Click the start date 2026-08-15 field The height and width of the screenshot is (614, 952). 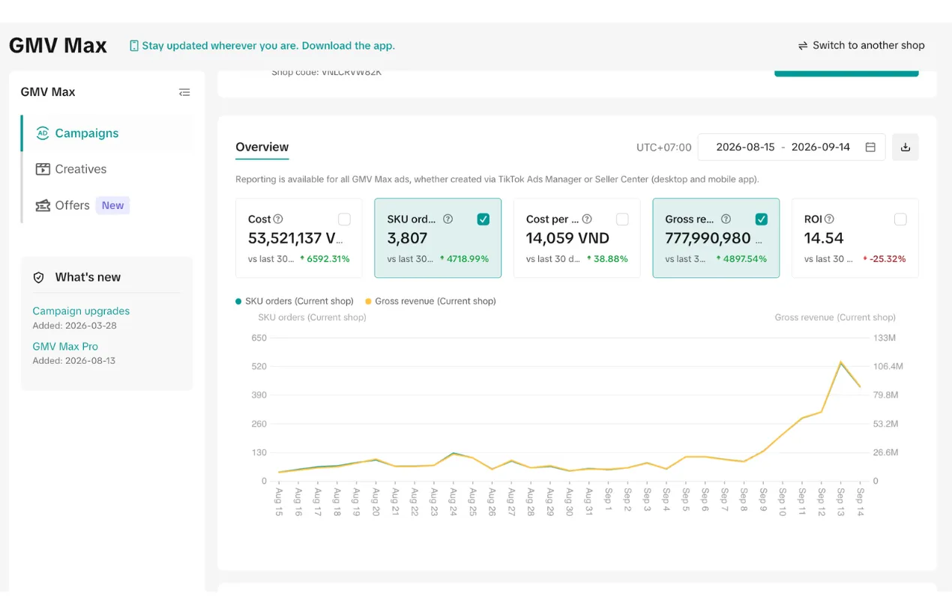point(745,147)
